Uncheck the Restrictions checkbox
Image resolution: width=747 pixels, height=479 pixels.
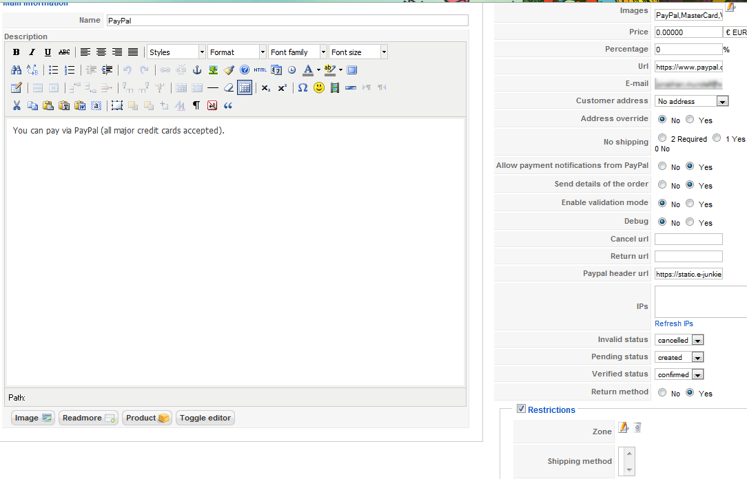tap(521, 409)
